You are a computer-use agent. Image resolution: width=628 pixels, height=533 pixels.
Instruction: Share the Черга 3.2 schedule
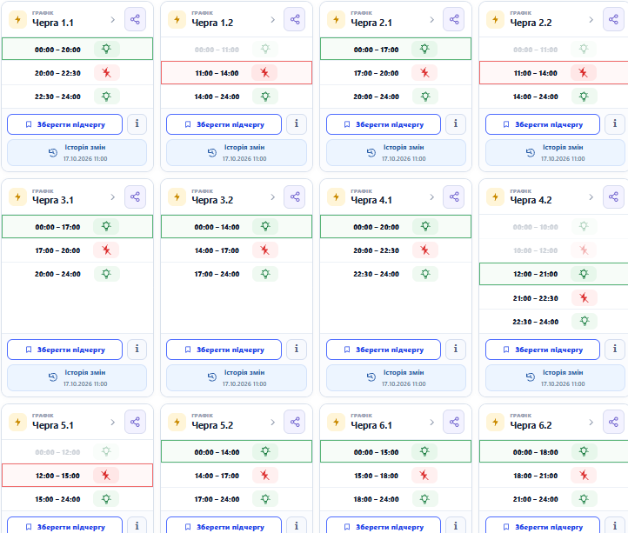(294, 197)
